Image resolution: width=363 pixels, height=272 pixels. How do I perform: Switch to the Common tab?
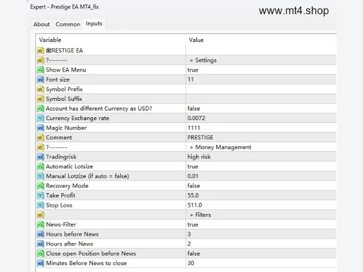click(x=68, y=24)
